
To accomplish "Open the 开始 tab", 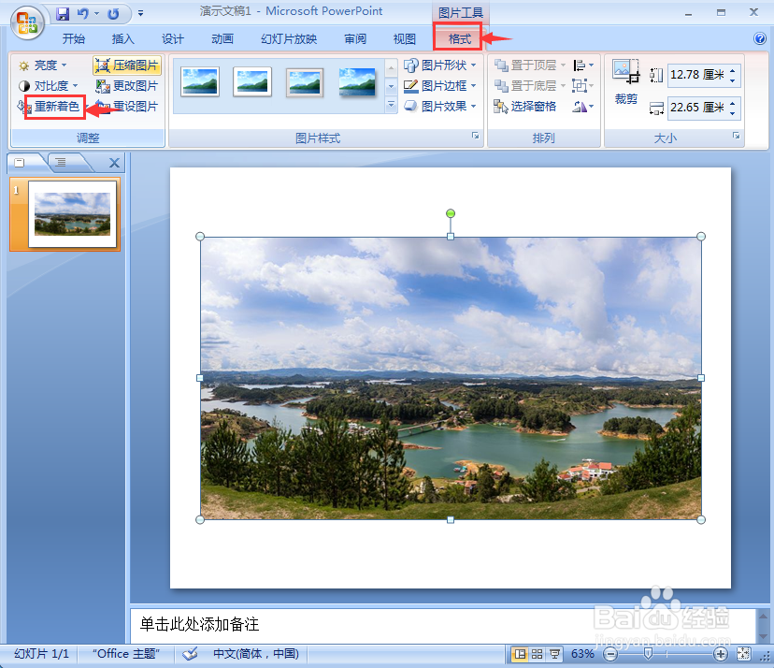I will coord(74,38).
